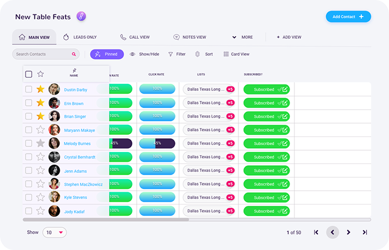Check the box for Erin Brown
The width and height of the screenshot is (389, 250).
28,103
